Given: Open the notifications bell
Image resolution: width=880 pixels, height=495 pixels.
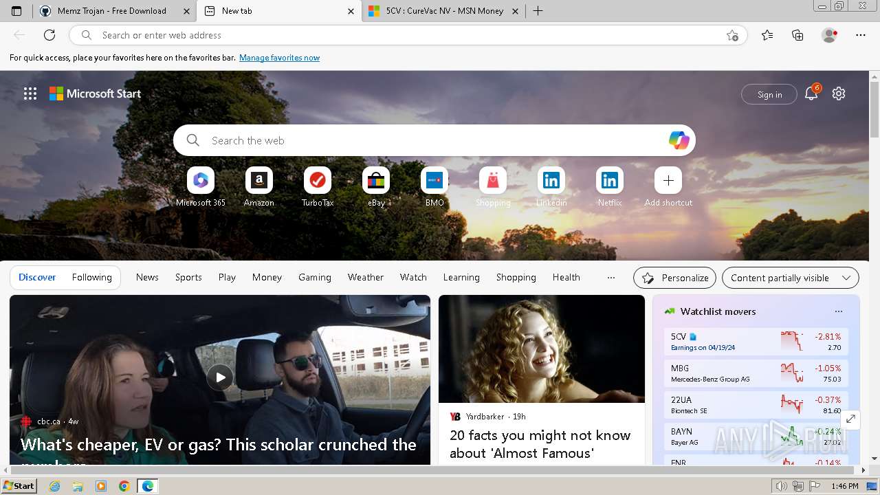Looking at the screenshot, I should 811,93.
